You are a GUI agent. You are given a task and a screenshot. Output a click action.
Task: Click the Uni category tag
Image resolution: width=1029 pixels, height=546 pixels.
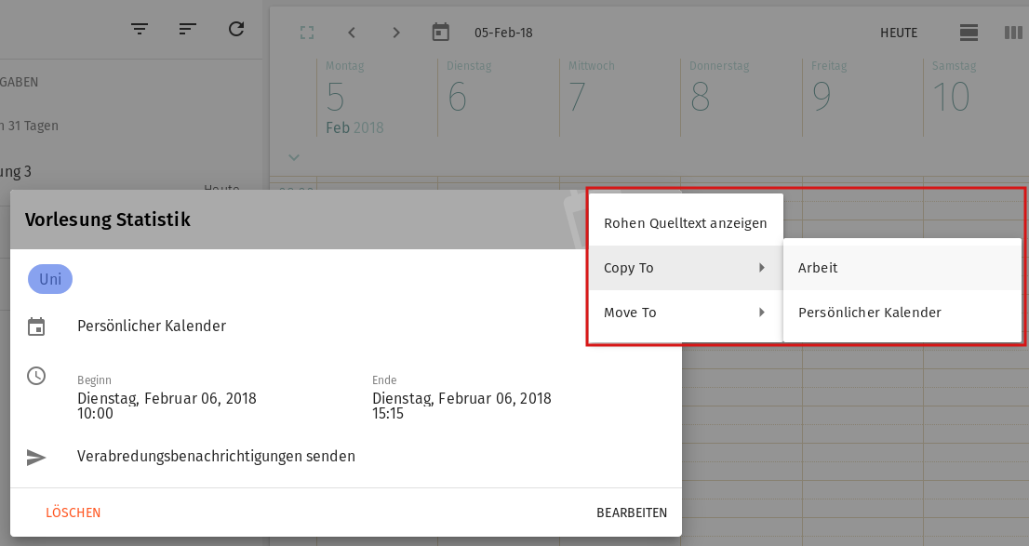pos(50,279)
